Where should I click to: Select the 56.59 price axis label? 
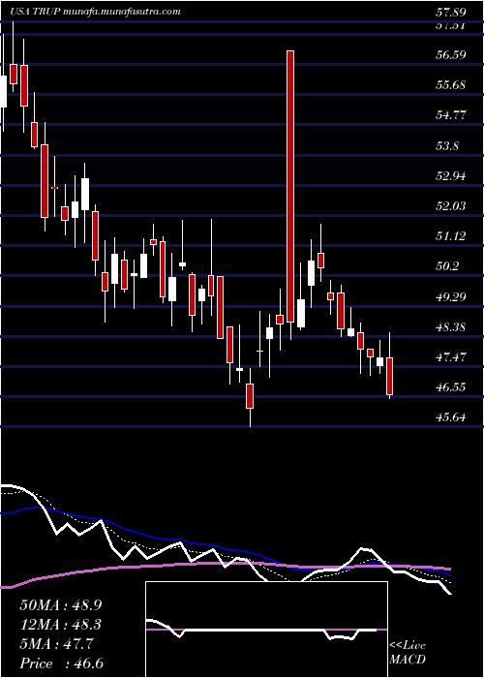[x=453, y=55]
